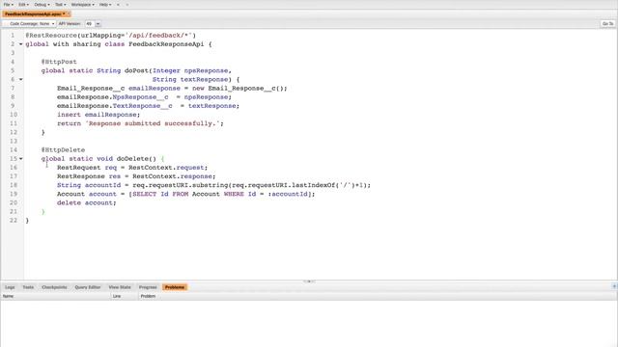Click the '/api/feedback/*' string literal
Viewport: 618px width, 347px height.
158,36
